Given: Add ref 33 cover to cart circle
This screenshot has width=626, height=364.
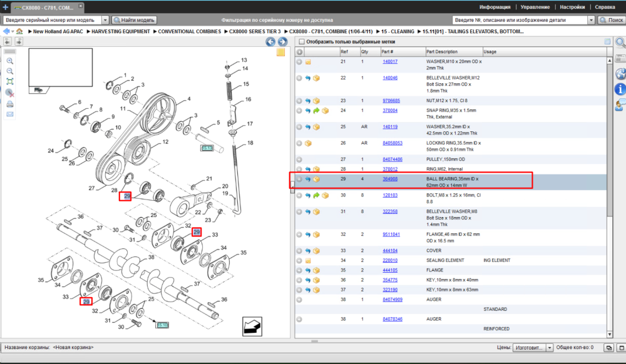Looking at the screenshot, I should tap(299, 251).
